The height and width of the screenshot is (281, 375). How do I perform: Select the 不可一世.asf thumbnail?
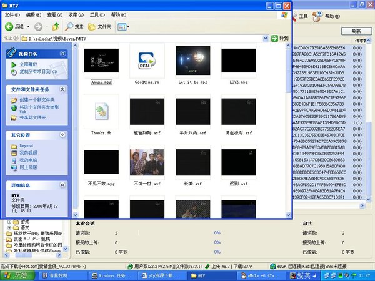147,162
